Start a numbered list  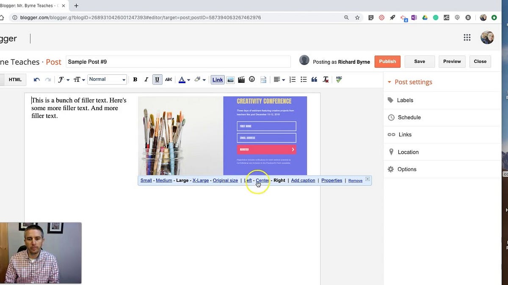tap(292, 79)
